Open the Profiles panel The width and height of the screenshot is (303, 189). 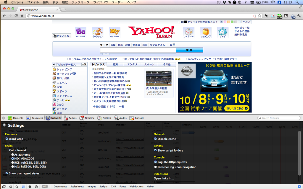(x=104, y=118)
